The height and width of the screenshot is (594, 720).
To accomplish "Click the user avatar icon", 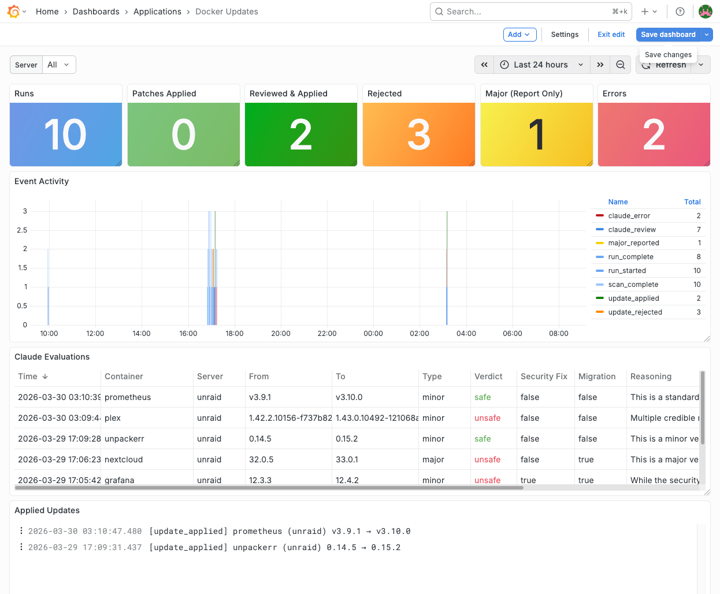I will point(705,12).
